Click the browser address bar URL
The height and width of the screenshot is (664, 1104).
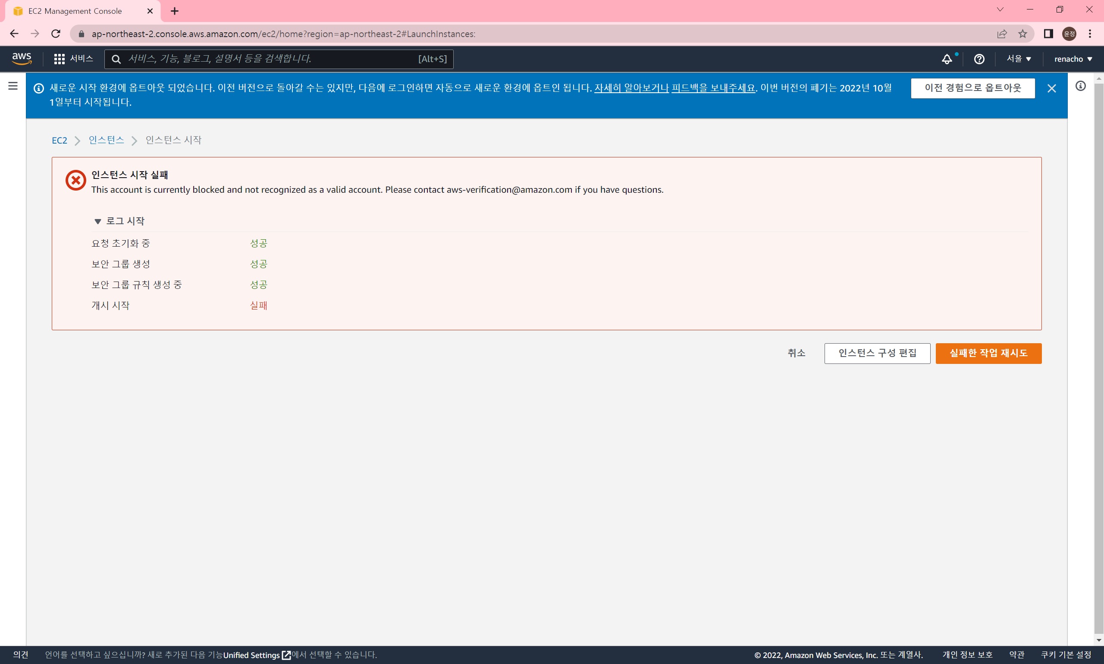coord(283,34)
